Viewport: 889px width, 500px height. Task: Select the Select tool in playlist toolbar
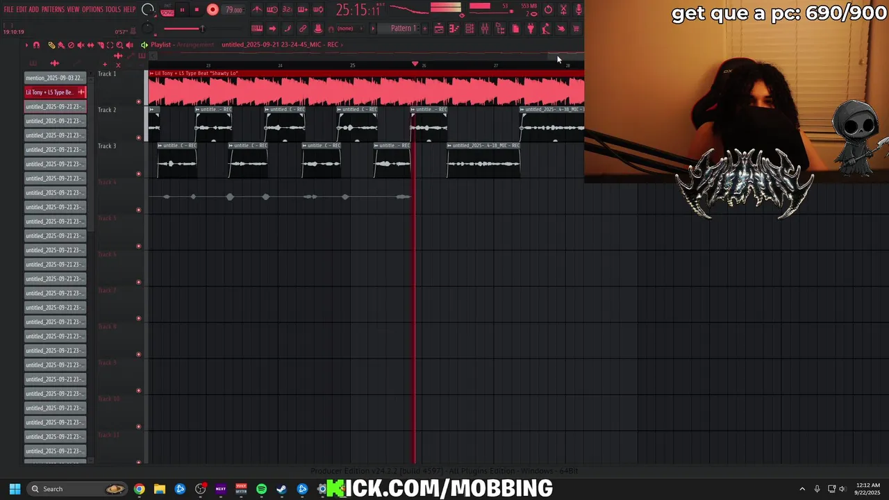pyautogui.click(x=110, y=45)
